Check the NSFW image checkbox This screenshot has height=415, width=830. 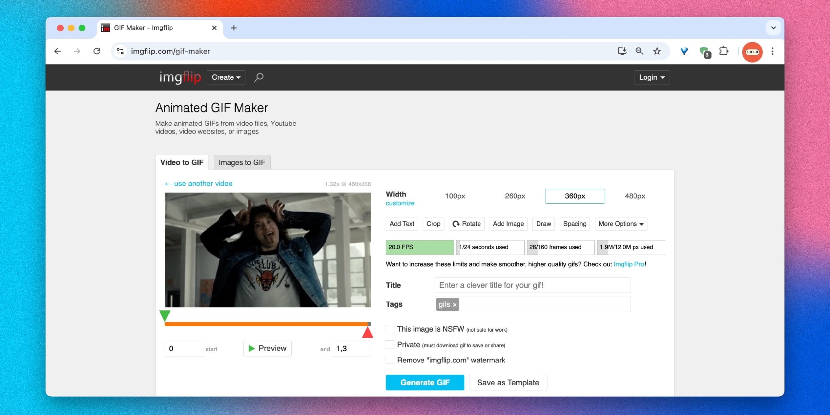(390, 329)
